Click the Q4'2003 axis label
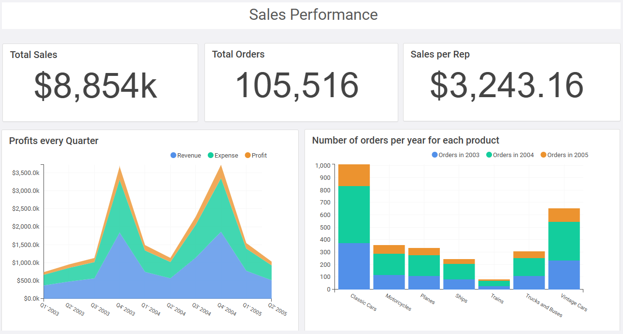The image size is (623, 334). [x=125, y=309]
